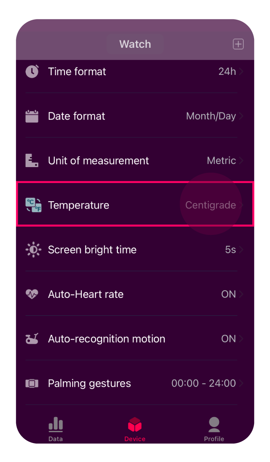Open the Temperature setting row
The height and width of the screenshot is (462, 270).
click(x=135, y=205)
